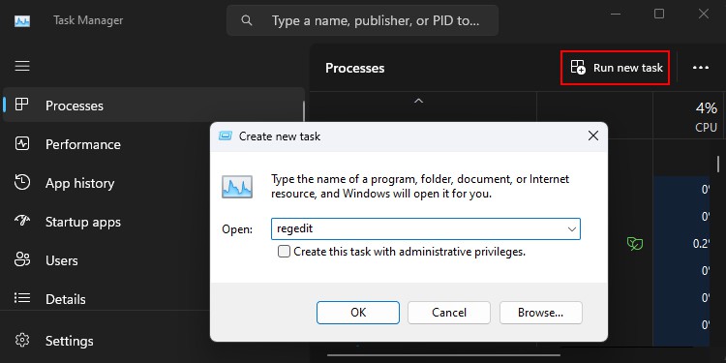
Task: Click the OK button
Action: coord(358,313)
